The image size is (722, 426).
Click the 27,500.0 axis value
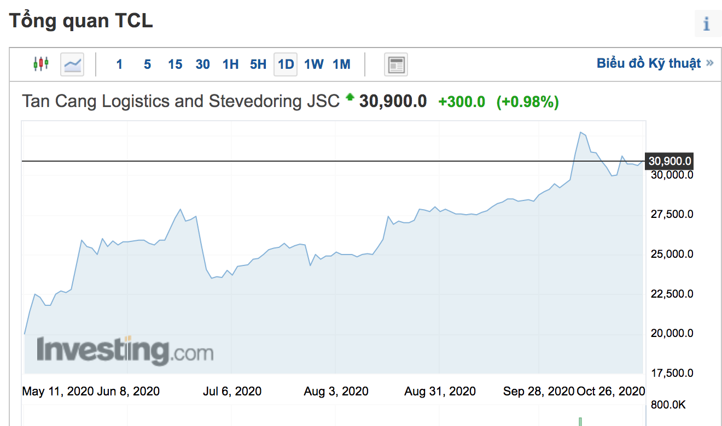671,214
